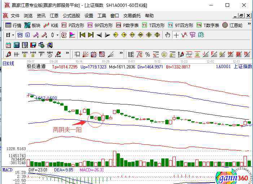Click the yellow diamond with horizontal double arrow
253x184 pixels.
[x=132, y=35]
